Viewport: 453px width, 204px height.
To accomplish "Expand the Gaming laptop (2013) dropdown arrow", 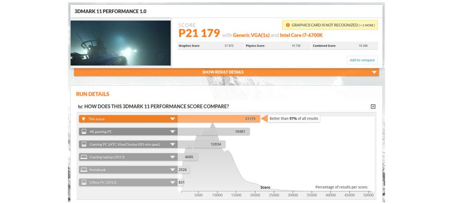I will (x=173, y=157).
